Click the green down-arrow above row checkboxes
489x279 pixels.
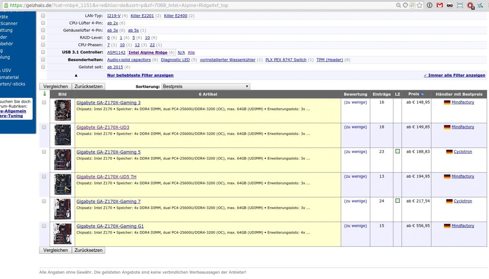tap(44, 94)
